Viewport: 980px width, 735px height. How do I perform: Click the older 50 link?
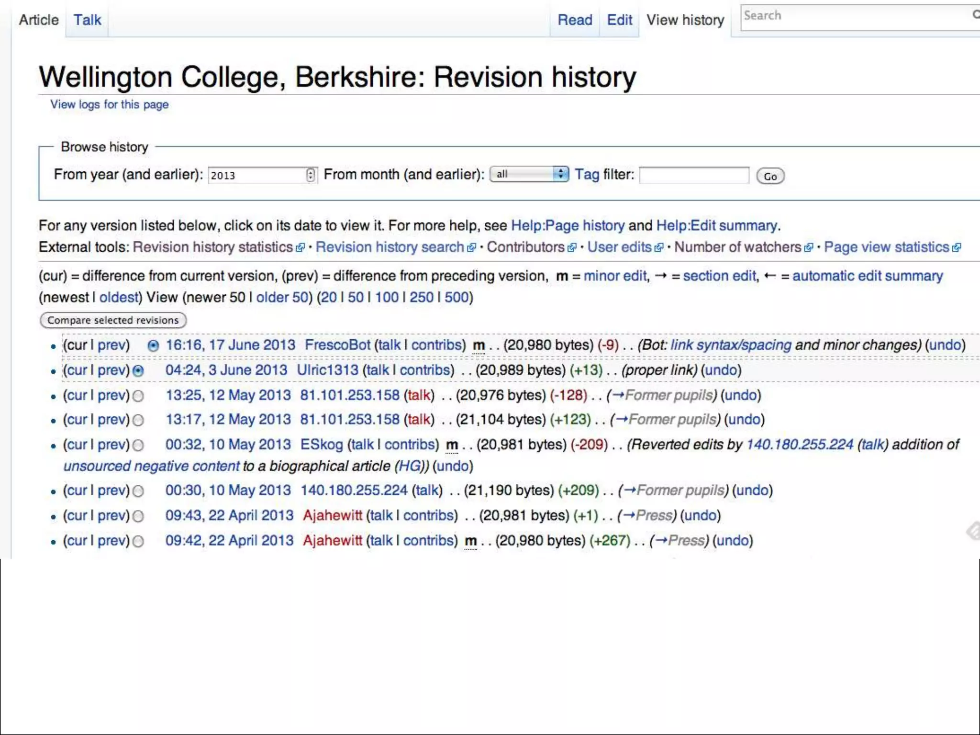pos(282,298)
